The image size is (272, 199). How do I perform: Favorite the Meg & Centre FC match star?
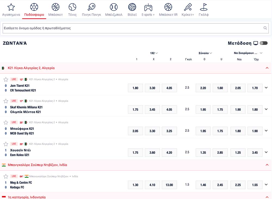pos(6,176)
